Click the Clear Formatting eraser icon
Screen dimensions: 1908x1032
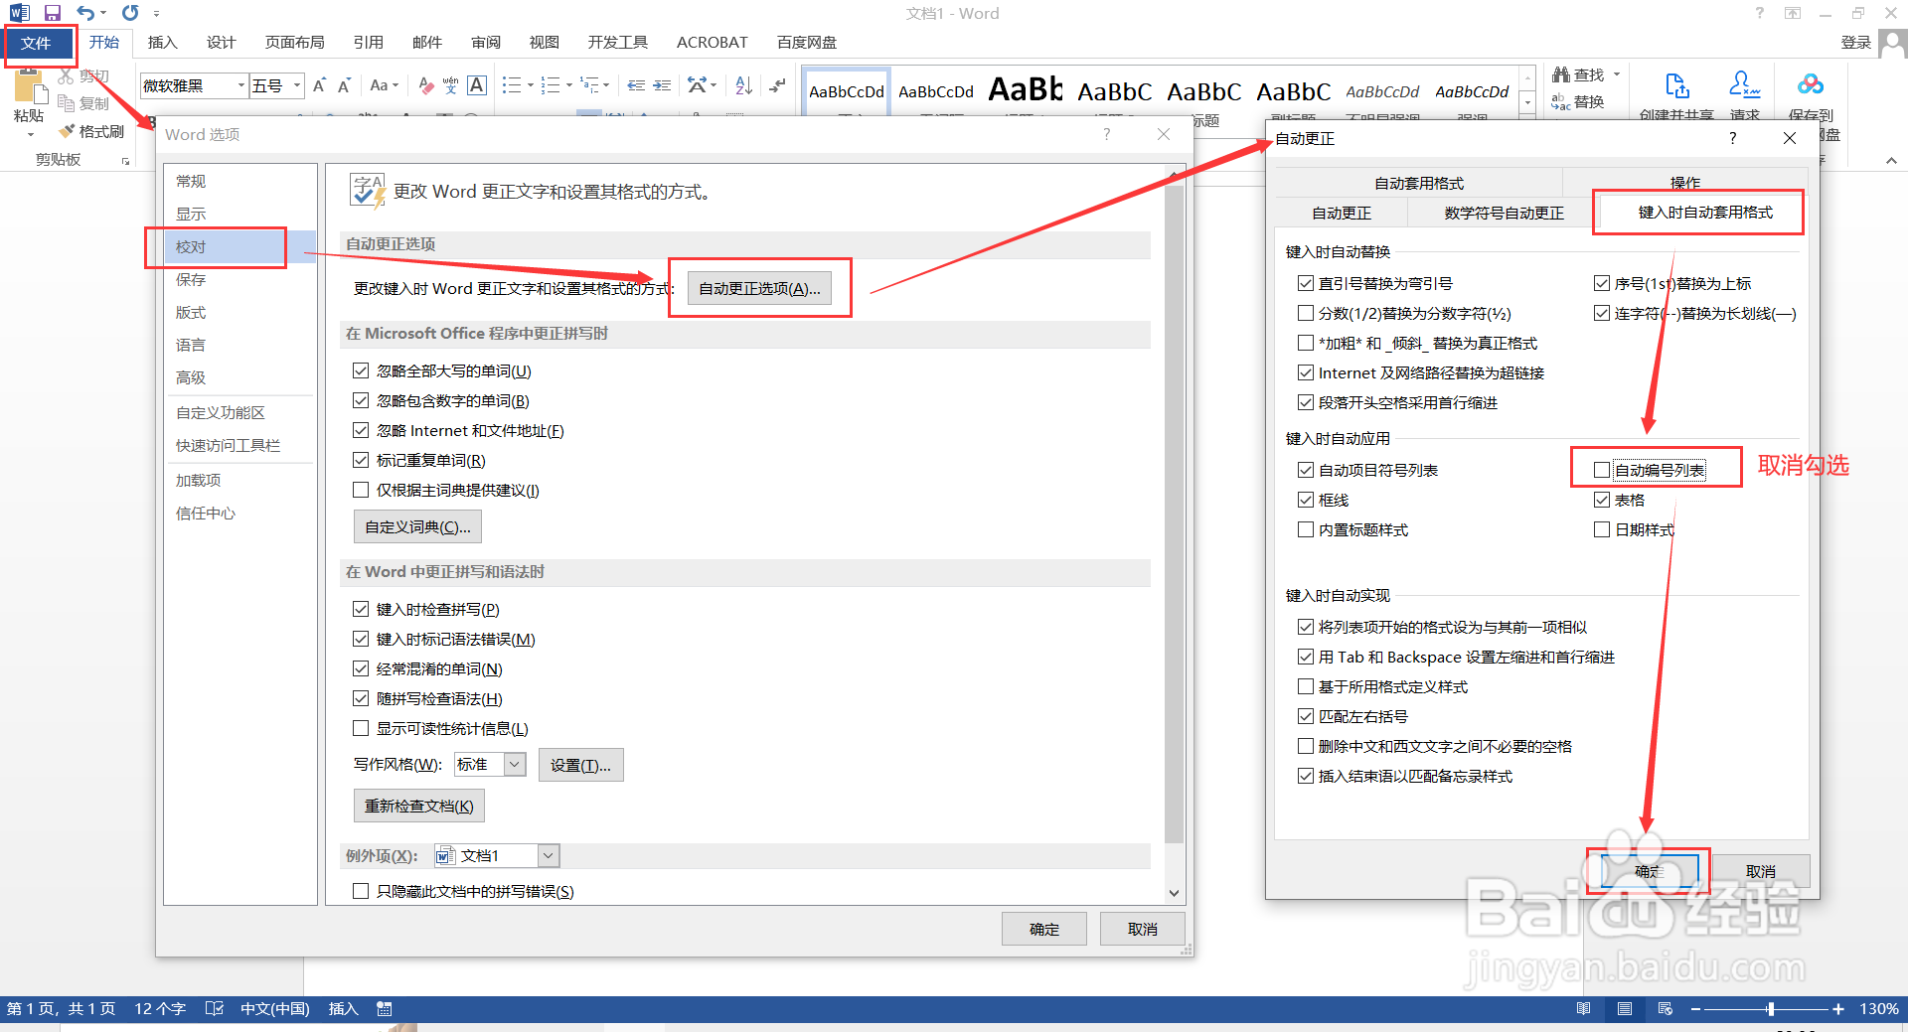426,85
